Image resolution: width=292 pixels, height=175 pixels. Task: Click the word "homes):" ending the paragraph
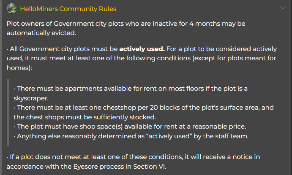(18, 66)
